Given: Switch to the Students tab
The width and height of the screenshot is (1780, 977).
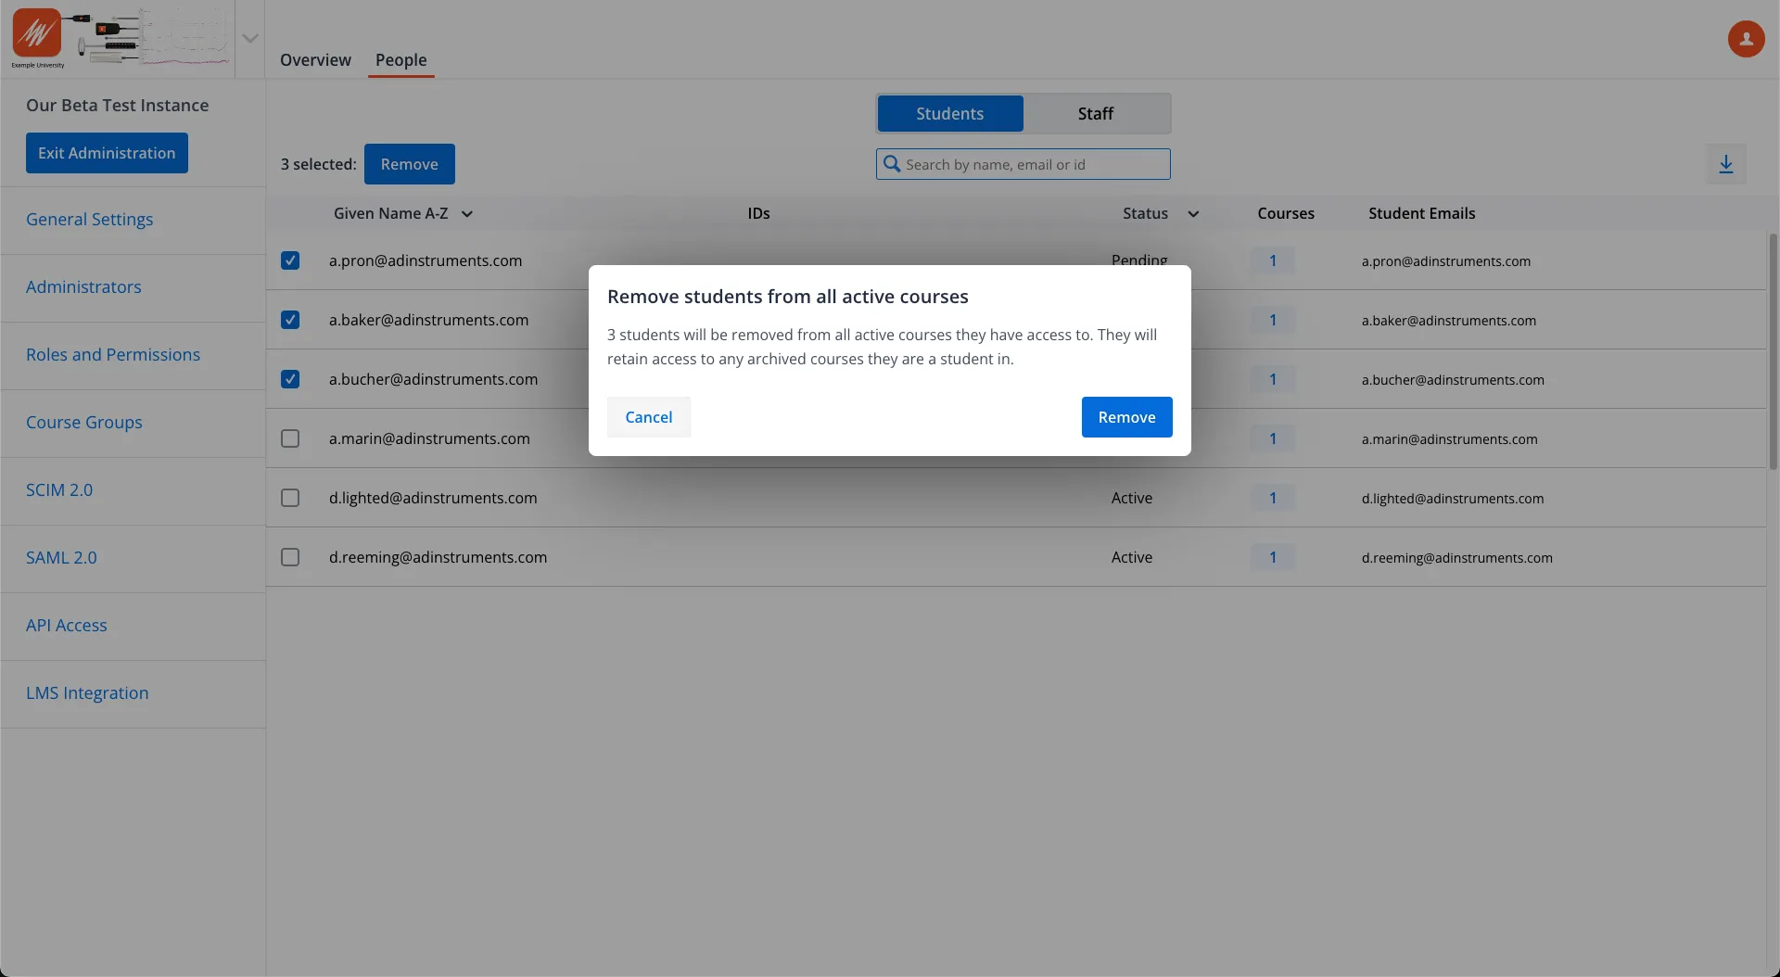Looking at the screenshot, I should [949, 113].
